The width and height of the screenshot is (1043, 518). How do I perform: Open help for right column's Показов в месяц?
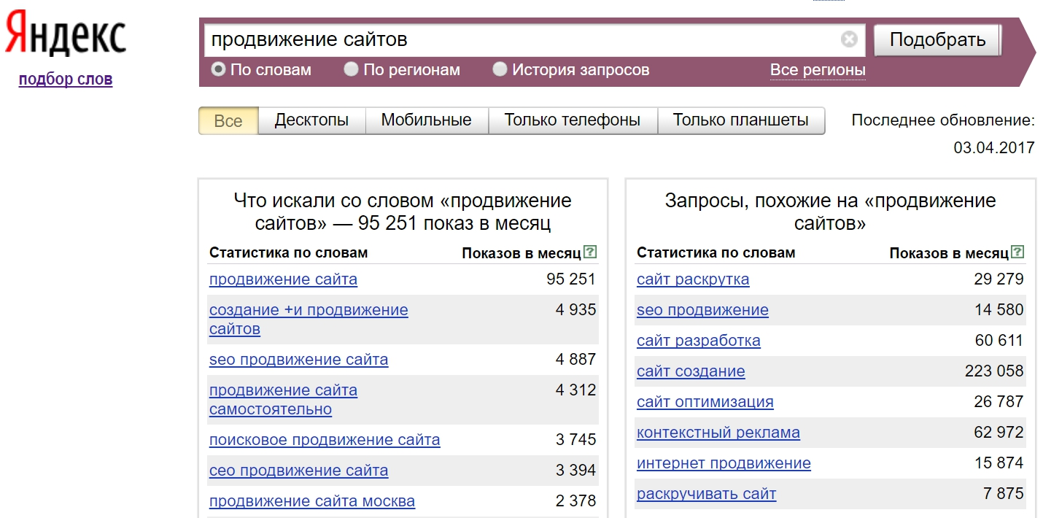[x=1018, y=251]
